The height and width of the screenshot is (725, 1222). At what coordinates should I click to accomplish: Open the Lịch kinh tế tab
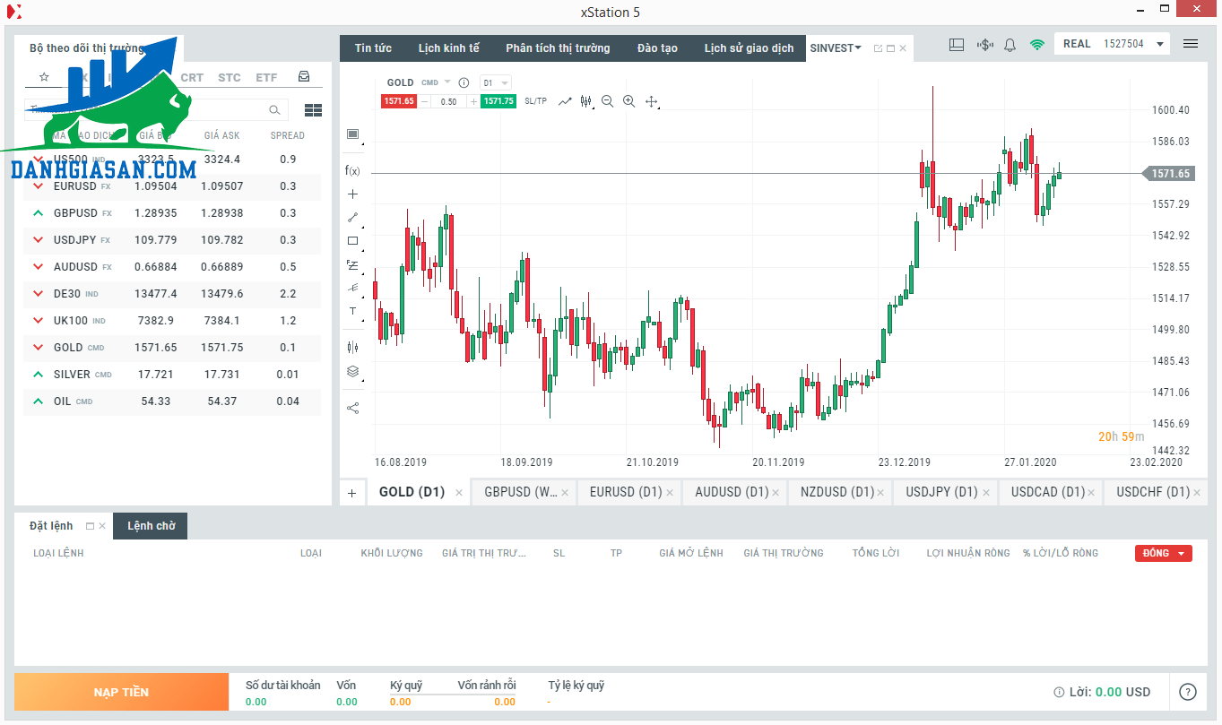click(x=448, y=48)
